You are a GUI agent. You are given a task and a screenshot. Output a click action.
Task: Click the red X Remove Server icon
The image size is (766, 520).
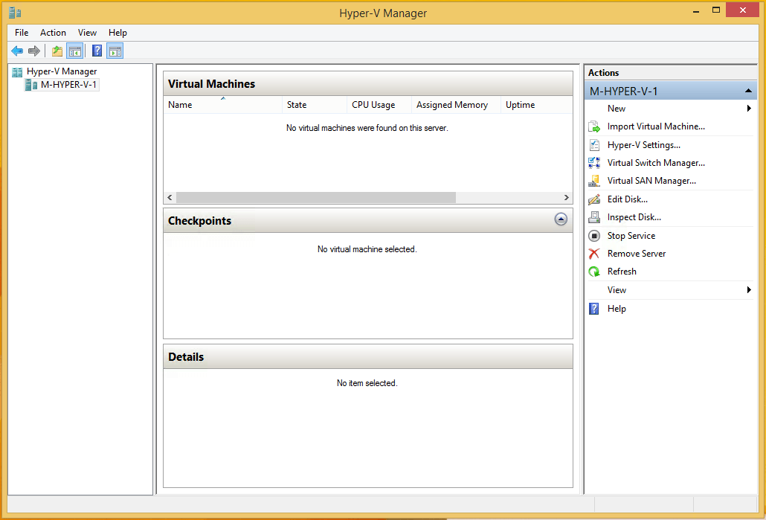pyautogui.click(x=594, y=254)
